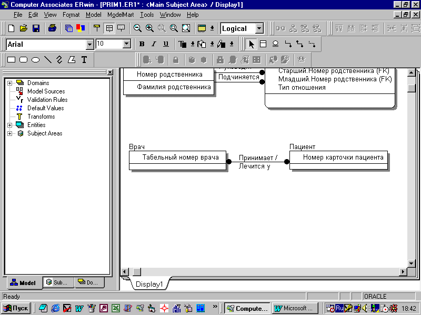Create a new model with New icon
The image size is (421, 315).
click(x=11, y=28)
